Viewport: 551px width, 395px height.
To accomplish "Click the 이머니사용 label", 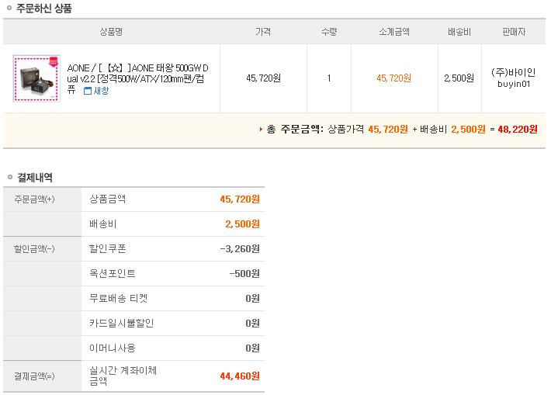I will point(112,348).
